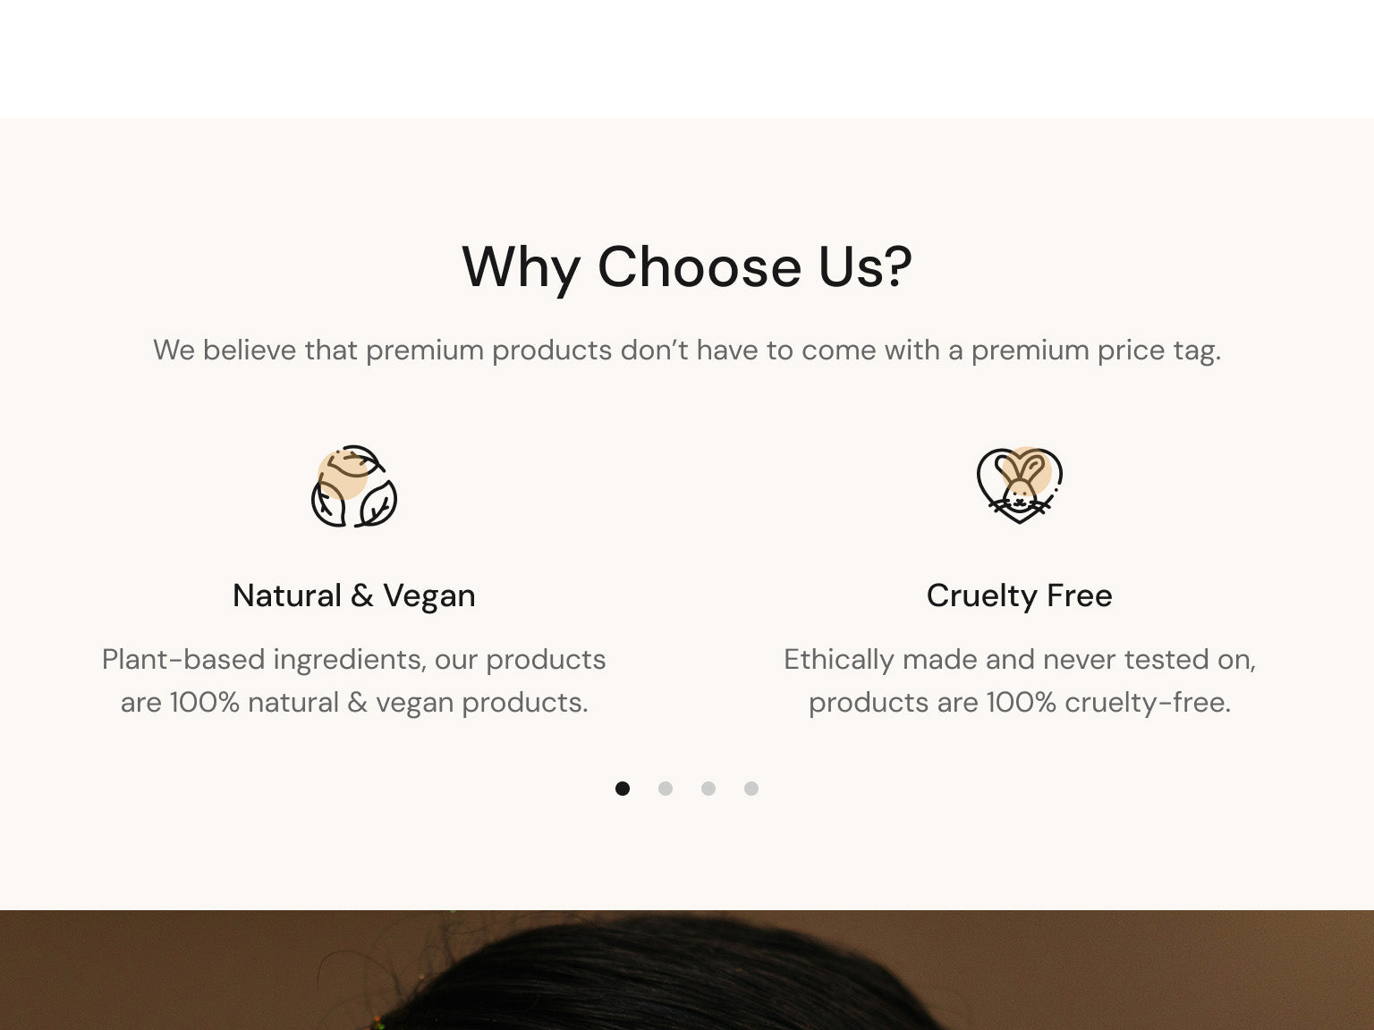Screen dimensions: 1374x1030
Task: Click the bunny heart Cruelty Free icon
Action: [x=1019, y=485]
